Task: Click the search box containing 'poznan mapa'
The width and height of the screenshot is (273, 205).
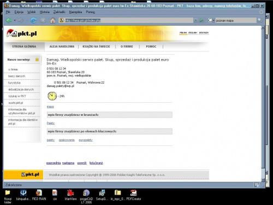Action: [236, 21]
